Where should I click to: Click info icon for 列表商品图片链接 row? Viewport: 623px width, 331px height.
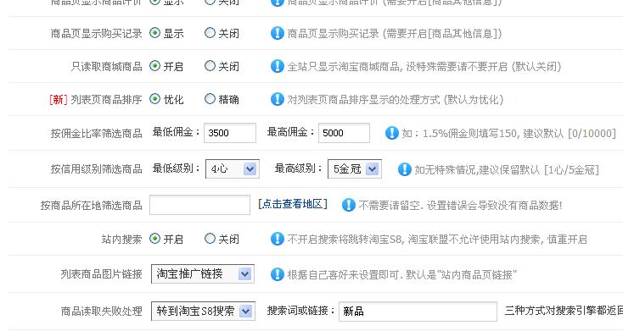coord(277,274)
